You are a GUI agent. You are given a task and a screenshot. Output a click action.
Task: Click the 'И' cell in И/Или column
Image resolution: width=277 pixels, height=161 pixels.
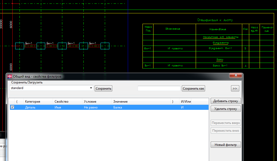pyautogui.click(x=182, y=107)
